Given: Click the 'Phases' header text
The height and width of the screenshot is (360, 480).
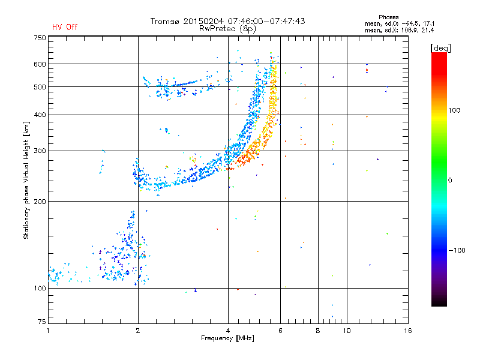Looking at the screenshot, I should (388, 17).
